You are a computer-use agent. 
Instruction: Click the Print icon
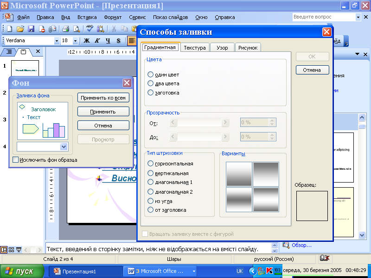point(65,29)
